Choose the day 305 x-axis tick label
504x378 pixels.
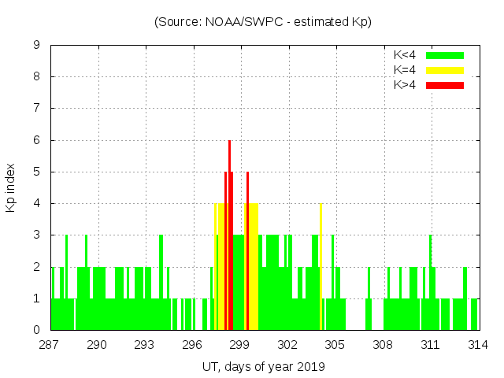335,344
